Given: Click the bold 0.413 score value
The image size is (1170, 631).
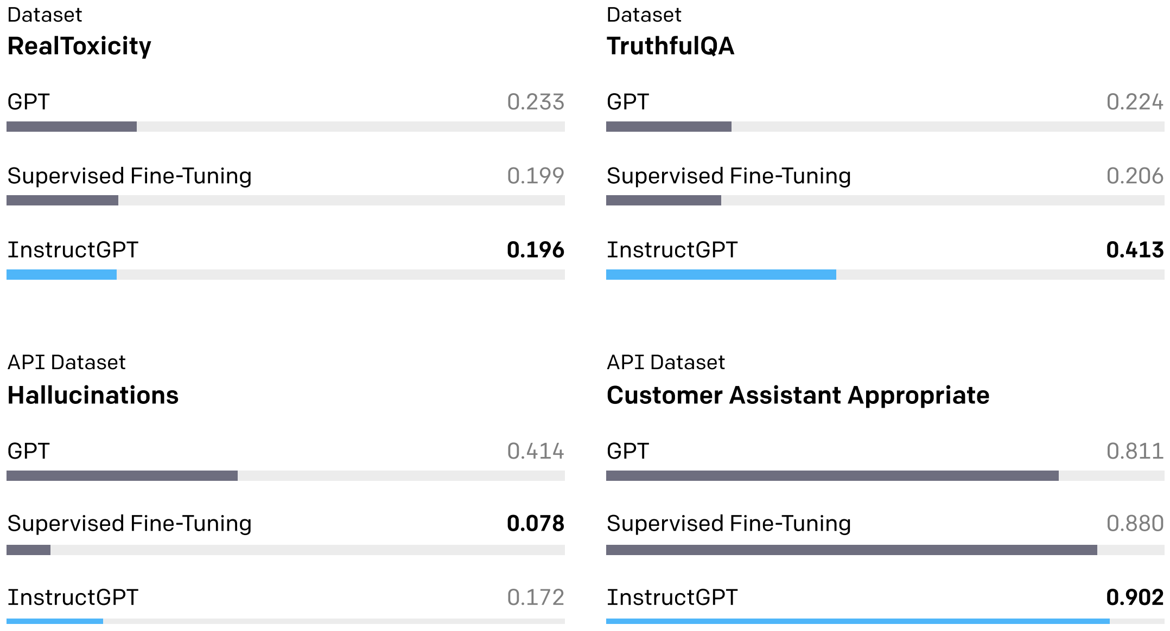Looking at the screenshot, I should 1135,250.
